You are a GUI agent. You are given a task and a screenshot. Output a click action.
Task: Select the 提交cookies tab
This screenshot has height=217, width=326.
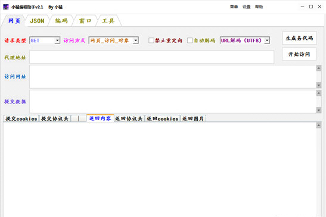click(x=21, y=119)
